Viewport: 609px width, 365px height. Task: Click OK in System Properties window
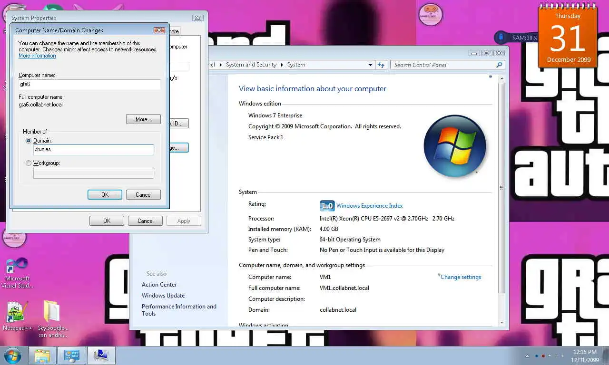point(107,221)
